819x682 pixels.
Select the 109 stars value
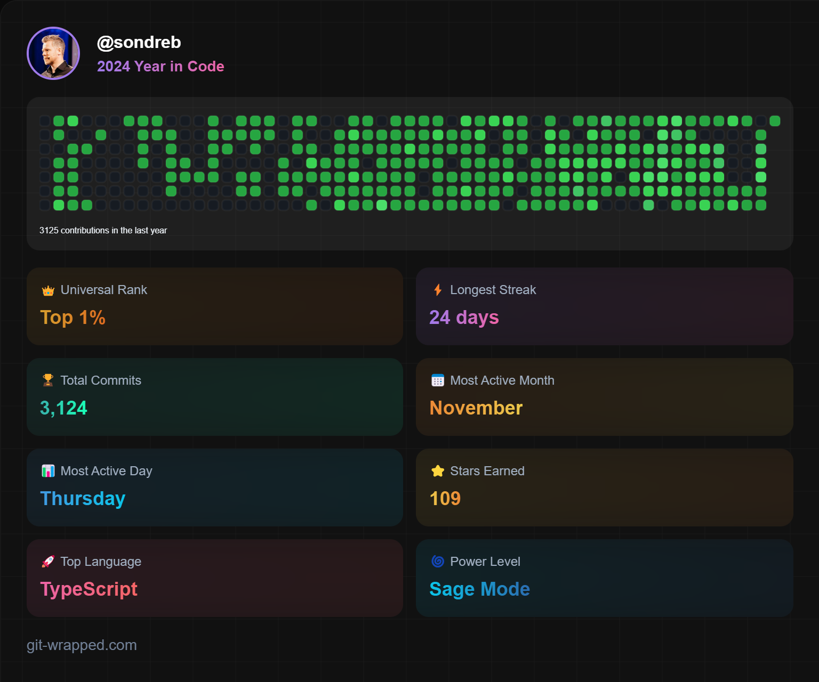445,499
